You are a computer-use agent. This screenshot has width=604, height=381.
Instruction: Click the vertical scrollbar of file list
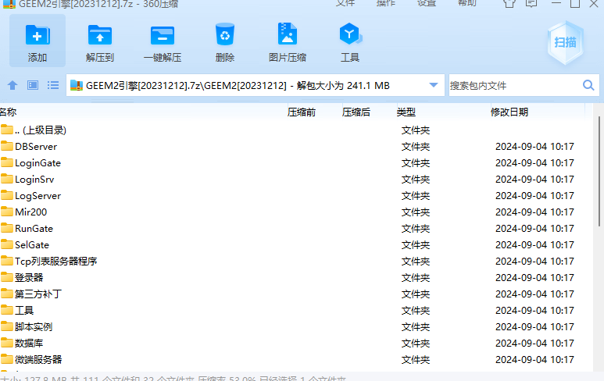click(599, 171)
